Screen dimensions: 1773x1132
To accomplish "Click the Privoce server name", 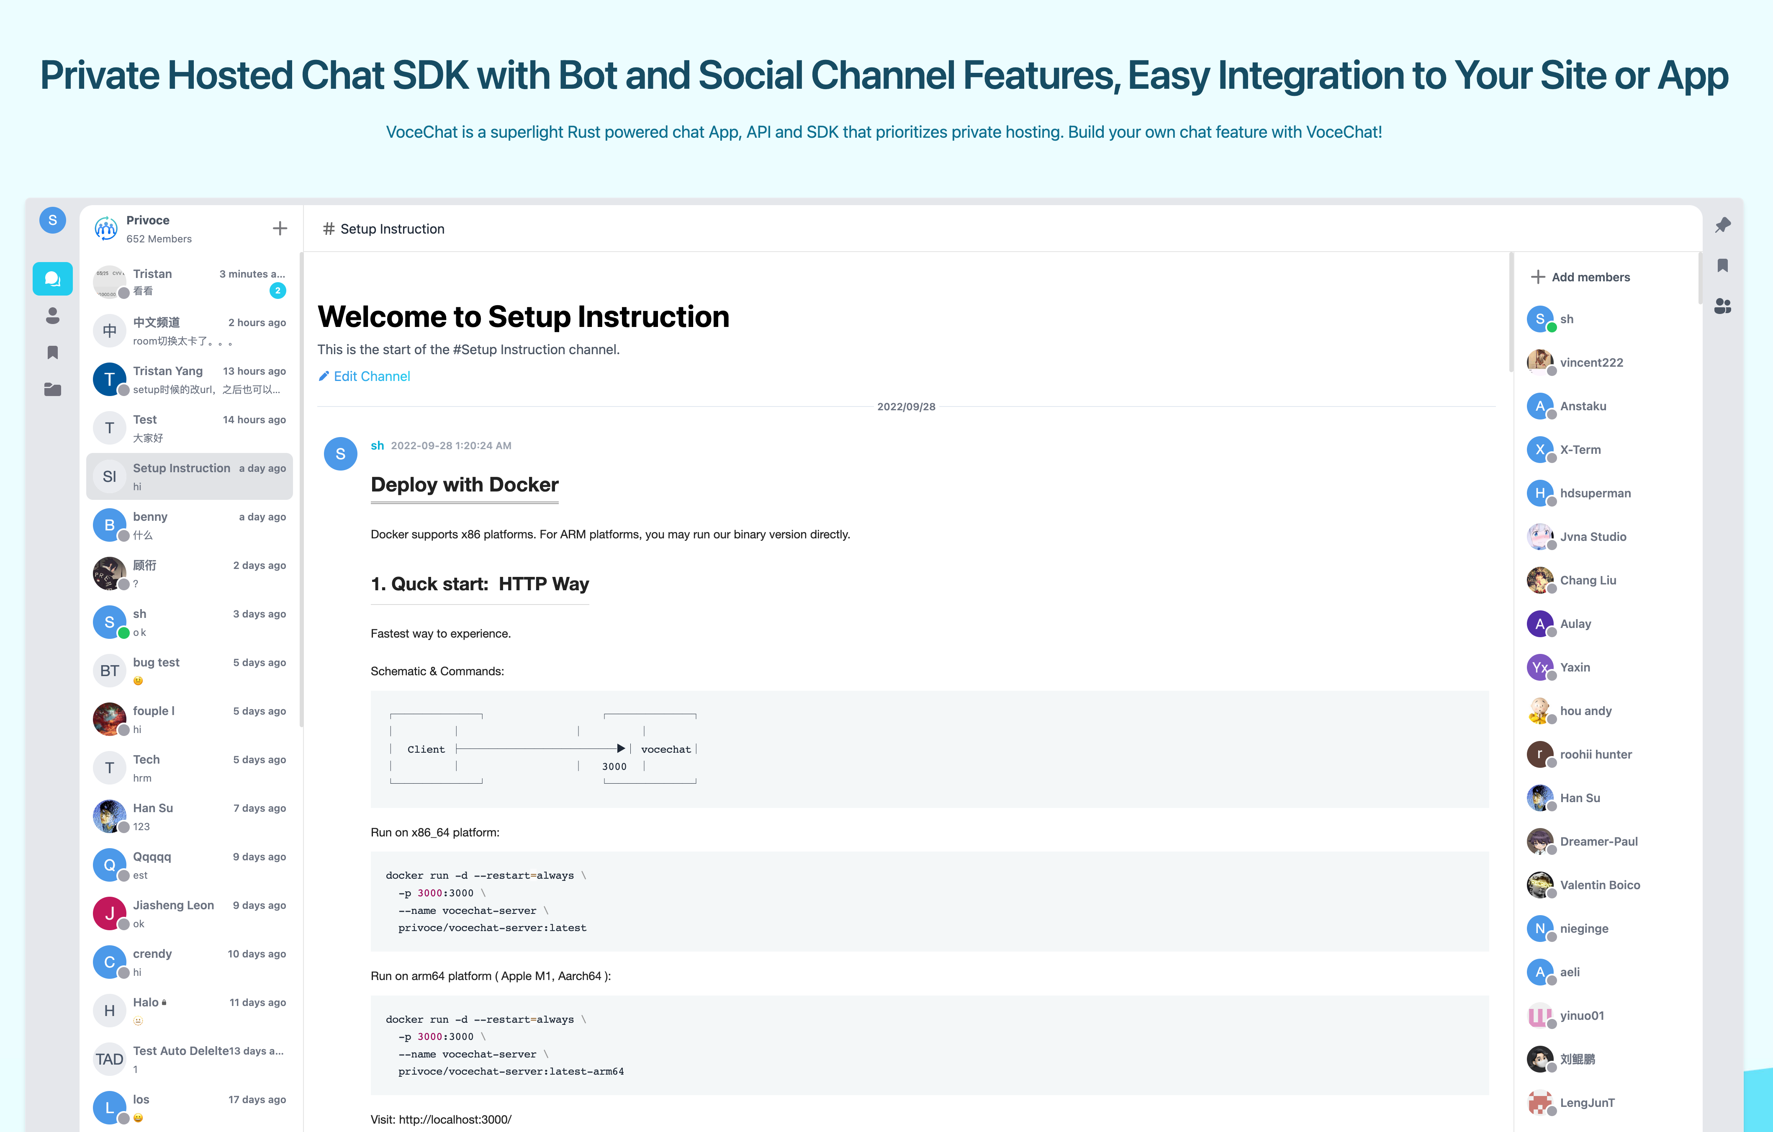I will [148, 220].
